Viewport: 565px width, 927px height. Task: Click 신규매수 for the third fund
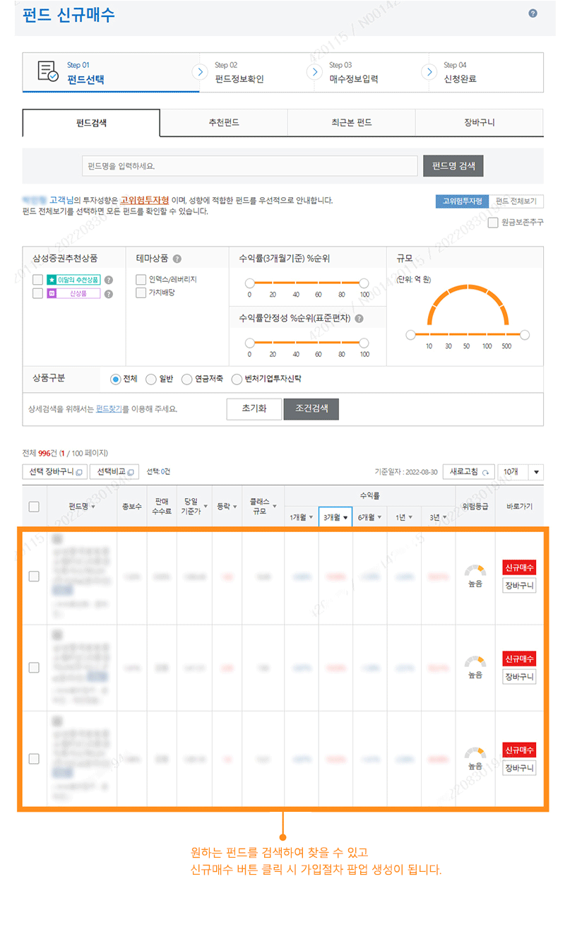click(519, 750)
